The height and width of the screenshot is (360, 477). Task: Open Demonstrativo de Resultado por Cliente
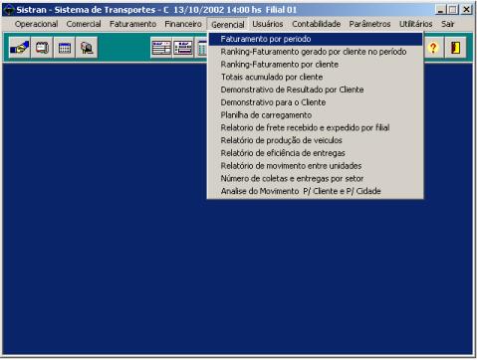[316, 90]
